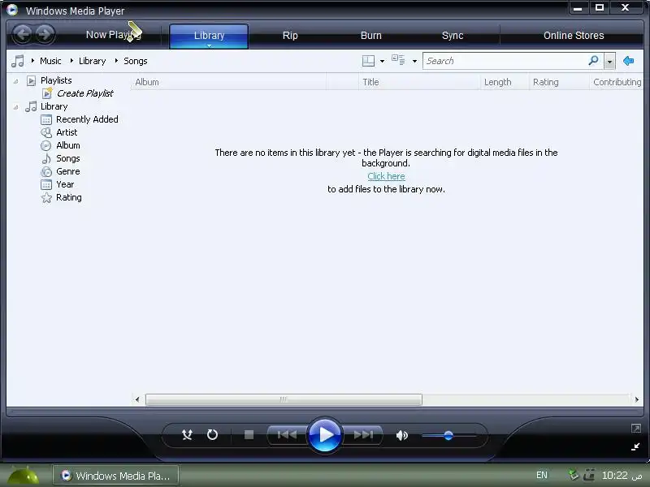Expand the Music breadcrumb arrow

(32, 61)
